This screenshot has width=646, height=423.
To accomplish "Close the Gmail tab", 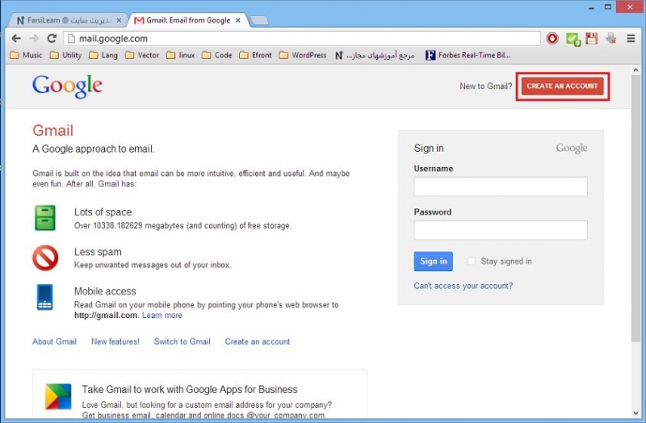I will coord(237,19).
